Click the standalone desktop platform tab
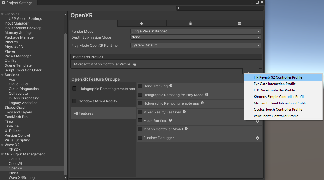The width and height of the screenshot is (324, 180). pyautogui.click(x=93, y=23)
